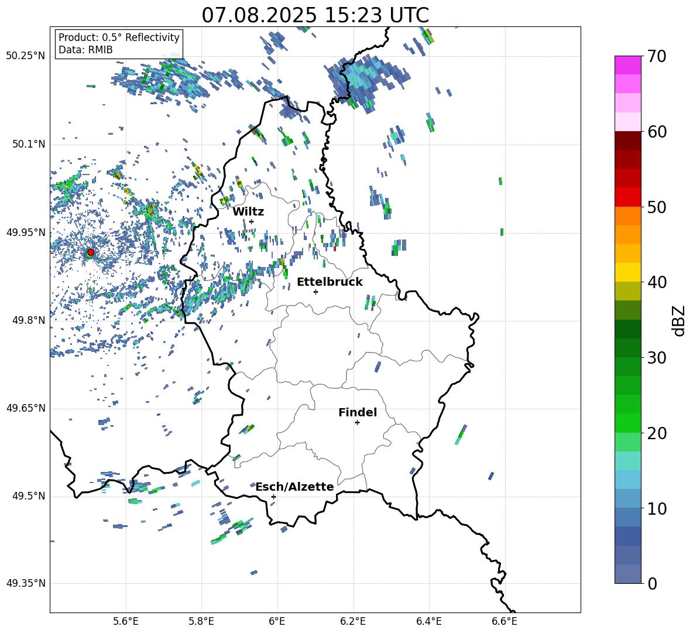
Task: Click the 49.8°N latitude label
Action: click(x=28, y=320)
